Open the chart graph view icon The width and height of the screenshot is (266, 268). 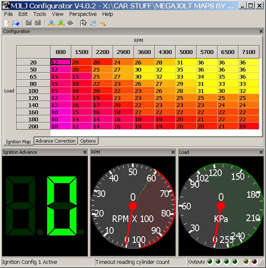(x=93, y=23)
